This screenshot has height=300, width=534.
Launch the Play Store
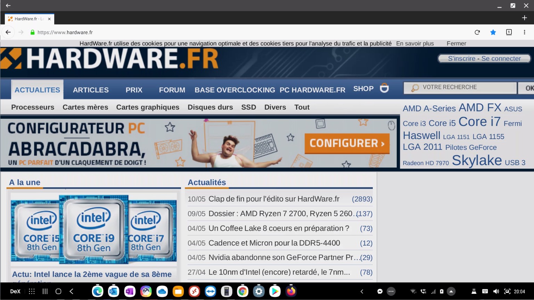pos(274,291)
